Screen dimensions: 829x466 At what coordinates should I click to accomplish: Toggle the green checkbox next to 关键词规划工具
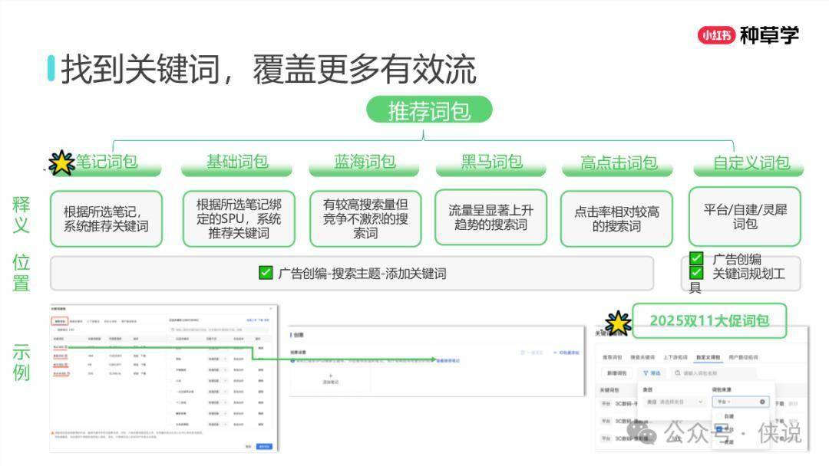tap(696, 273)
